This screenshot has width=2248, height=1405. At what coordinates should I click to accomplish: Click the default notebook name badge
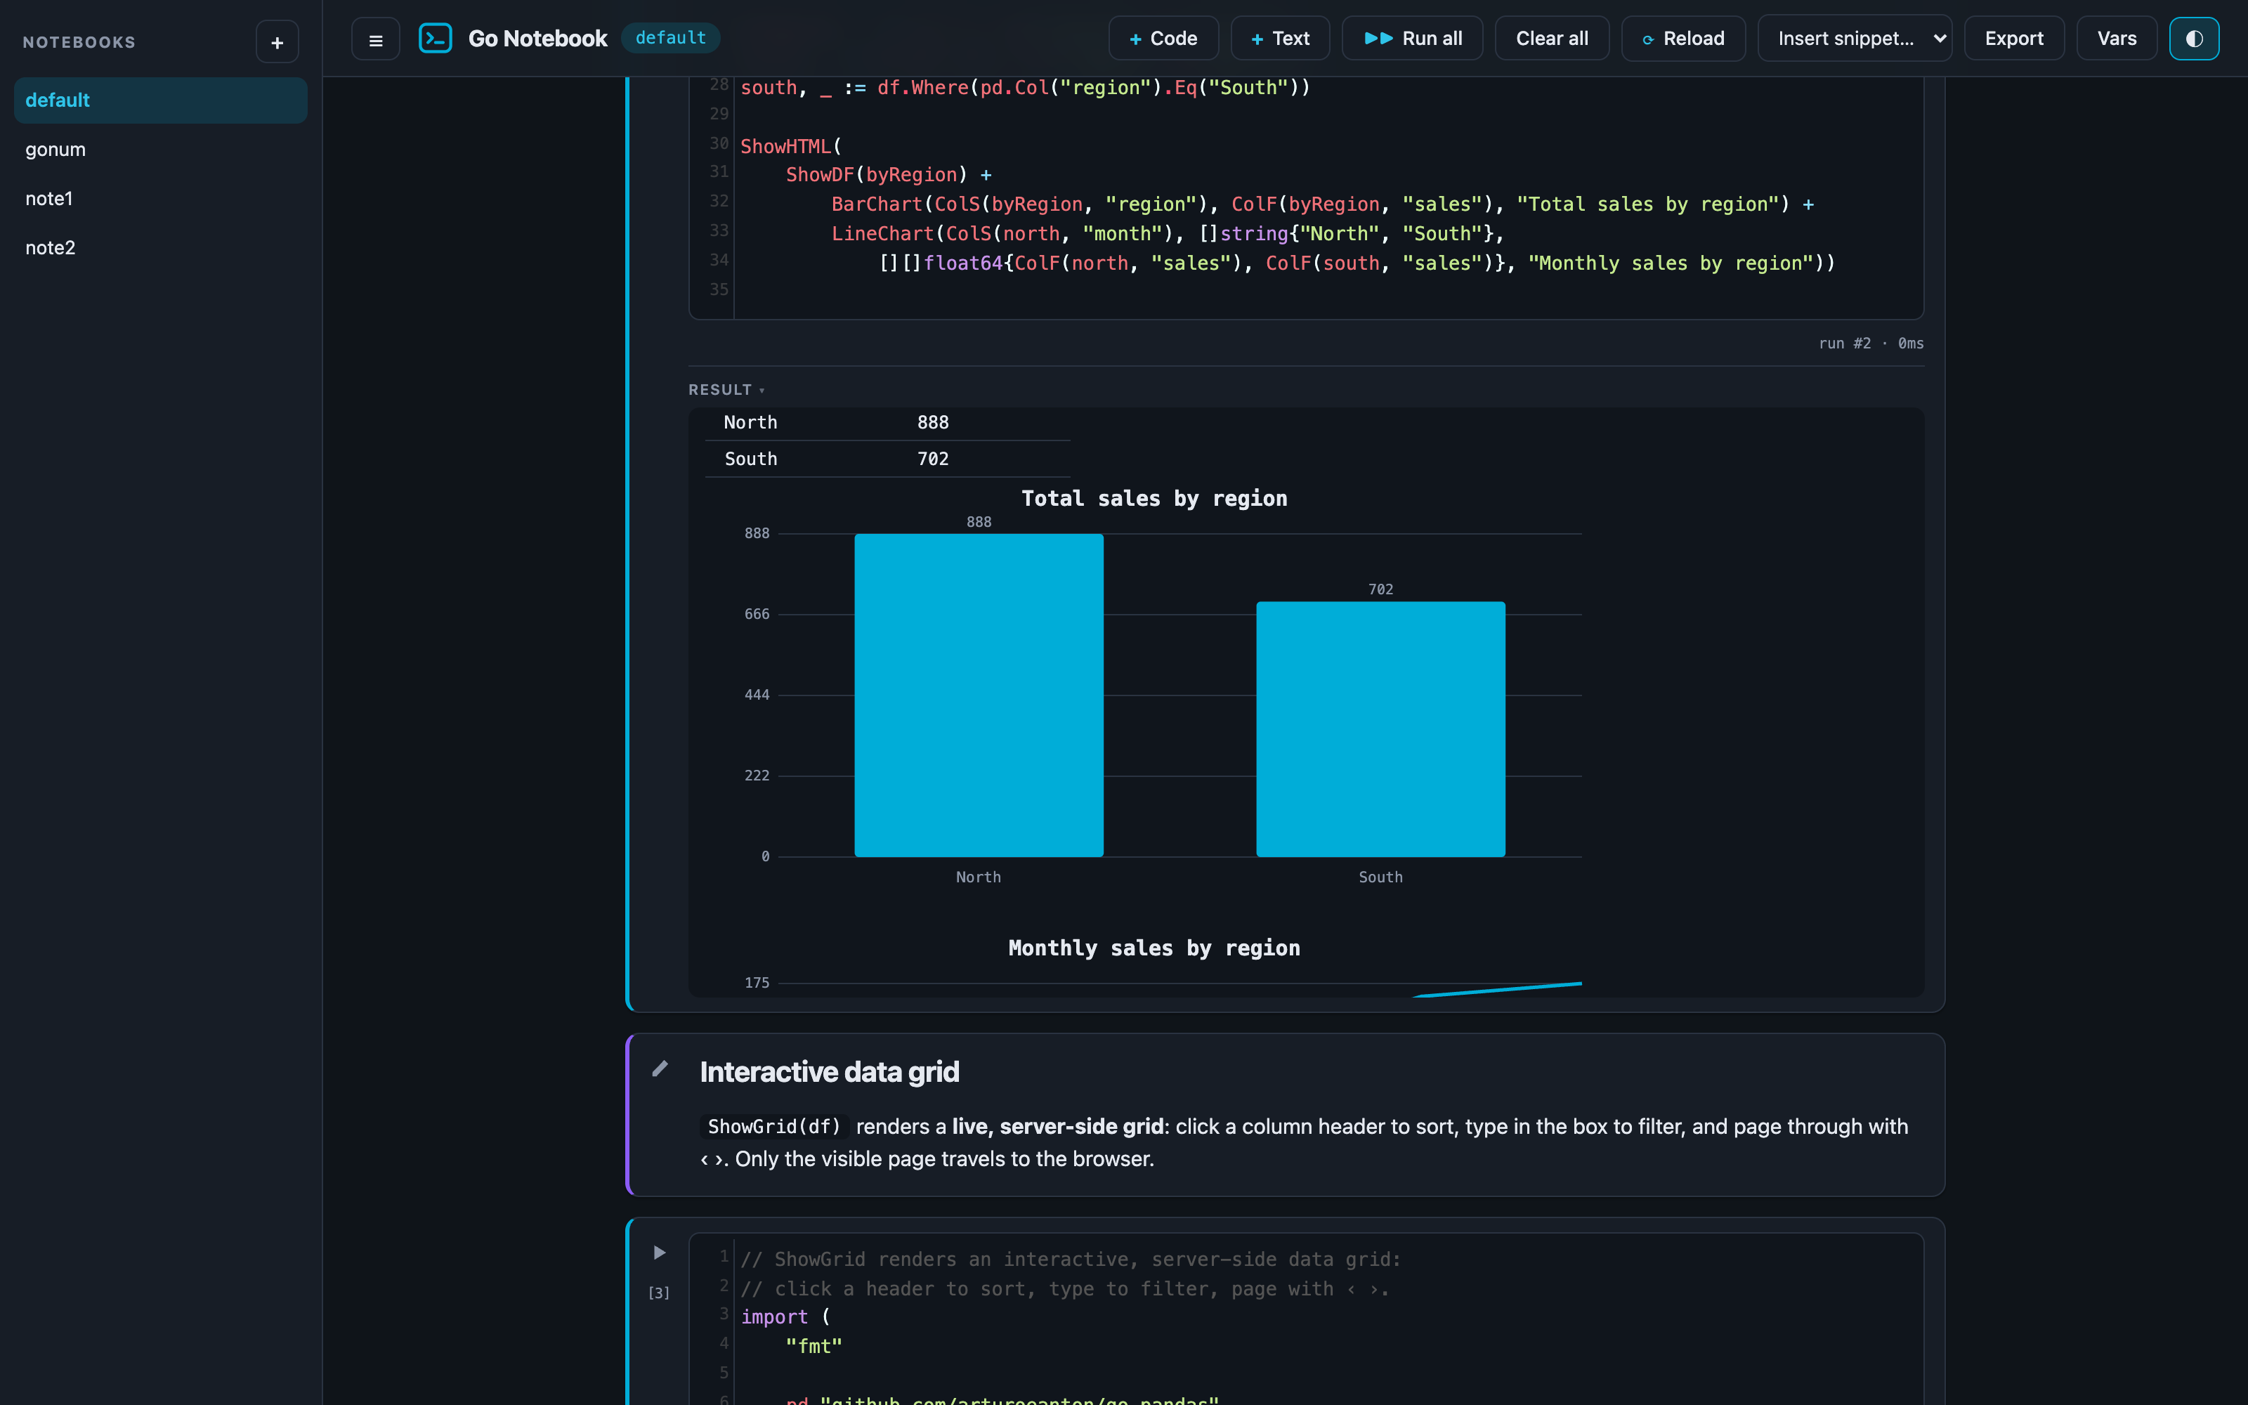(671, 38)
